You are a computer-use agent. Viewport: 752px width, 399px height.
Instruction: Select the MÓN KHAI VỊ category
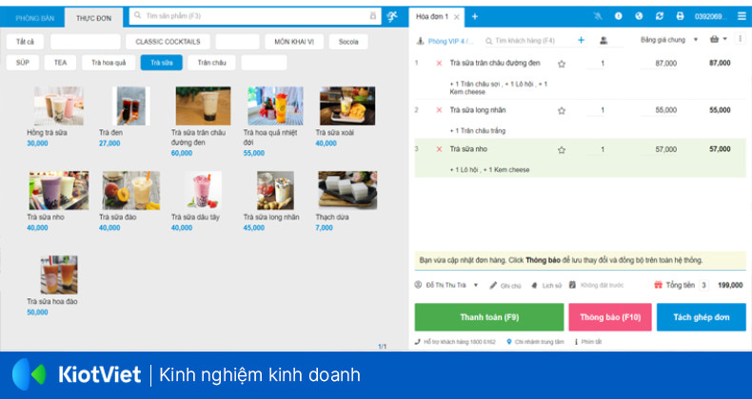pyautogui.click(x=294, y=42)
